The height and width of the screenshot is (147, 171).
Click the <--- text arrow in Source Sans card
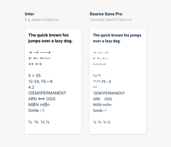coord(105,58)
